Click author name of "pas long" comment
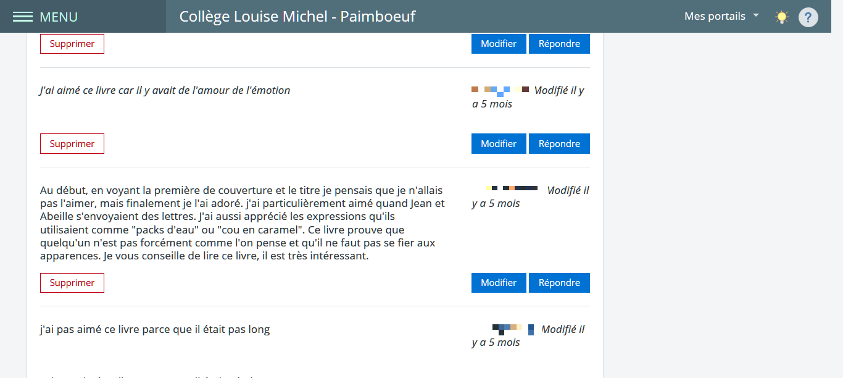Image resolution: width=843 pixels, height=378 pixels. point(512,328)
